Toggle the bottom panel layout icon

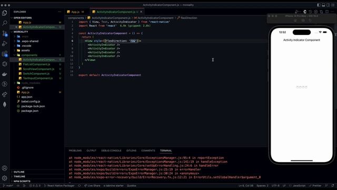point(323,5)
